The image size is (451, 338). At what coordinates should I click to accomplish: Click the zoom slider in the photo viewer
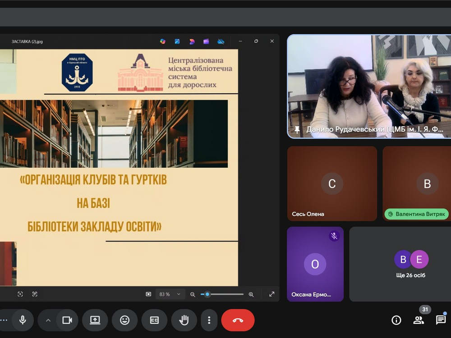[x=222, y=294]
